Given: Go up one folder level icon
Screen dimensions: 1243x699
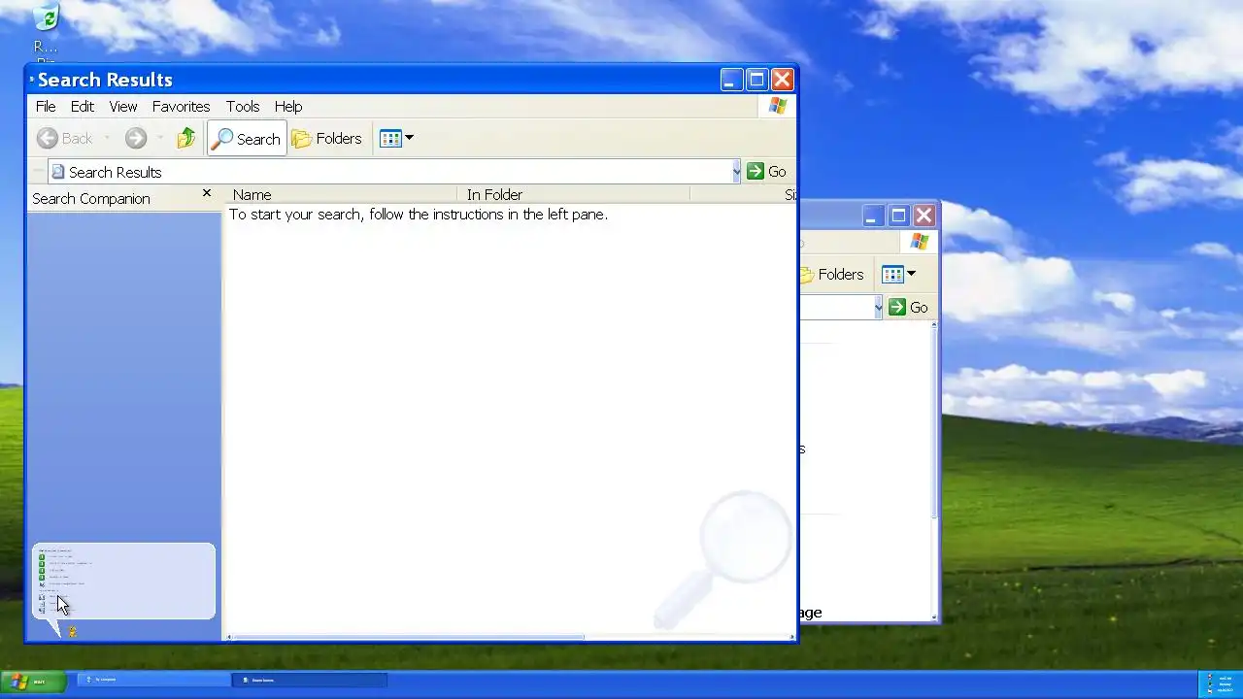Looking at the screenshot, I should coord(186,139).
